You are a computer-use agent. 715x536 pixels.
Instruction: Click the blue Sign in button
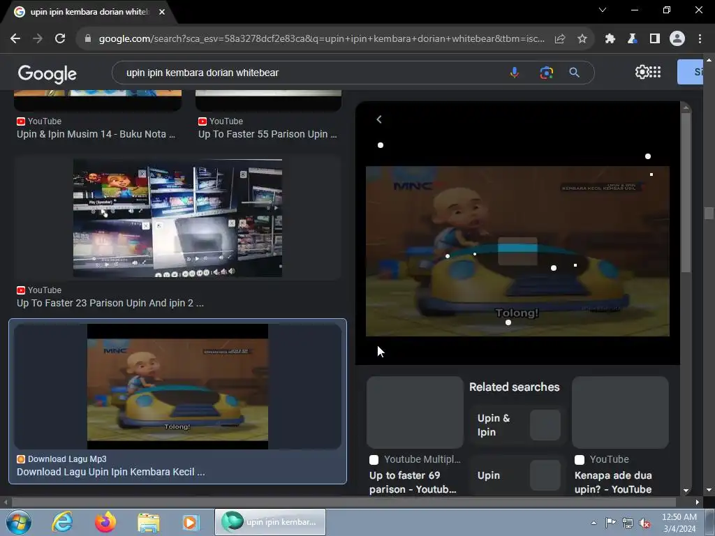point(690,72)
